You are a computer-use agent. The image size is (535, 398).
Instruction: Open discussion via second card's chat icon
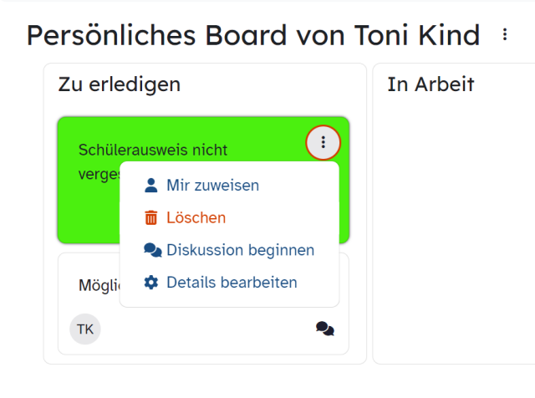[x=325, y=329]
